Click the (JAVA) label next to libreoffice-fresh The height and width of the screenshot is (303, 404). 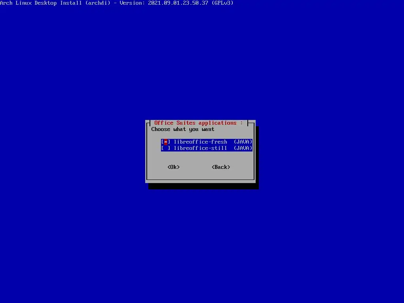pyautogui.click(x=243, y=142)
